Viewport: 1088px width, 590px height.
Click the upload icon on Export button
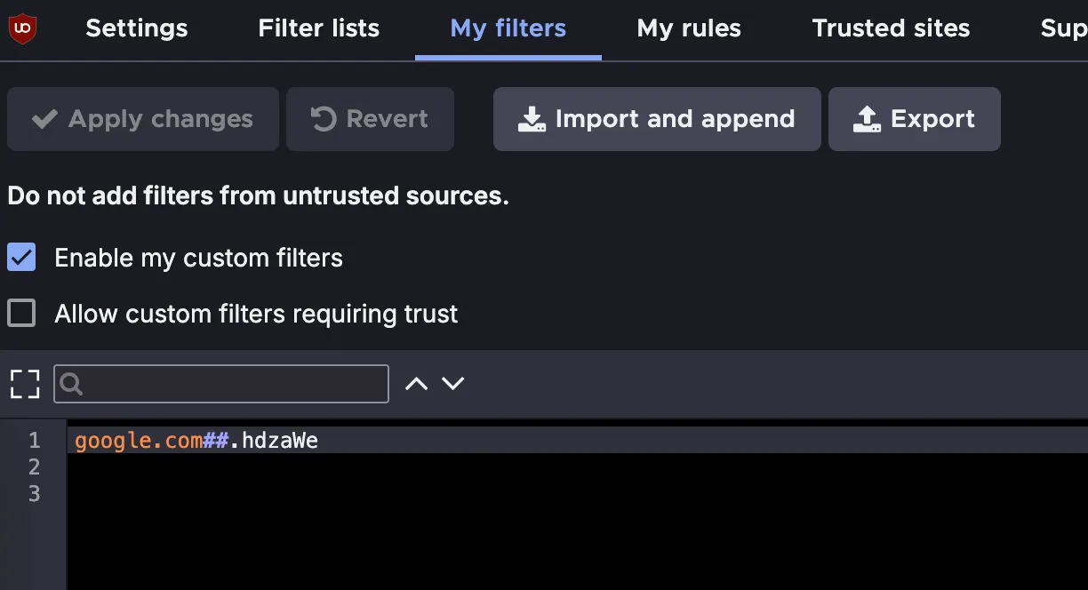(866, 118)
